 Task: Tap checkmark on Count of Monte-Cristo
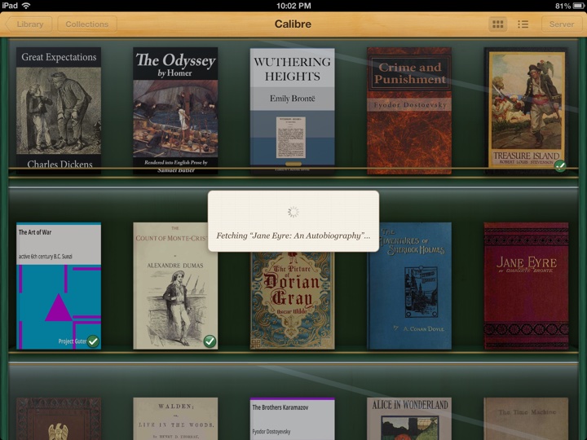210,341
